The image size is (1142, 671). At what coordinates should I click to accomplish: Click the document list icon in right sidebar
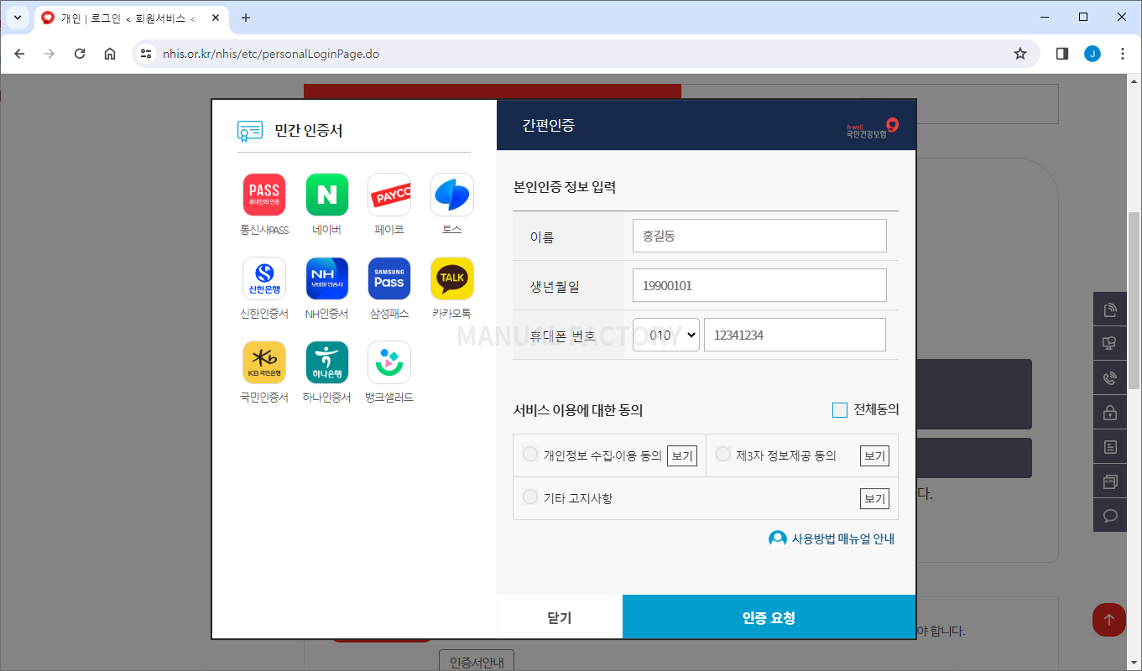pos(1110,447)
